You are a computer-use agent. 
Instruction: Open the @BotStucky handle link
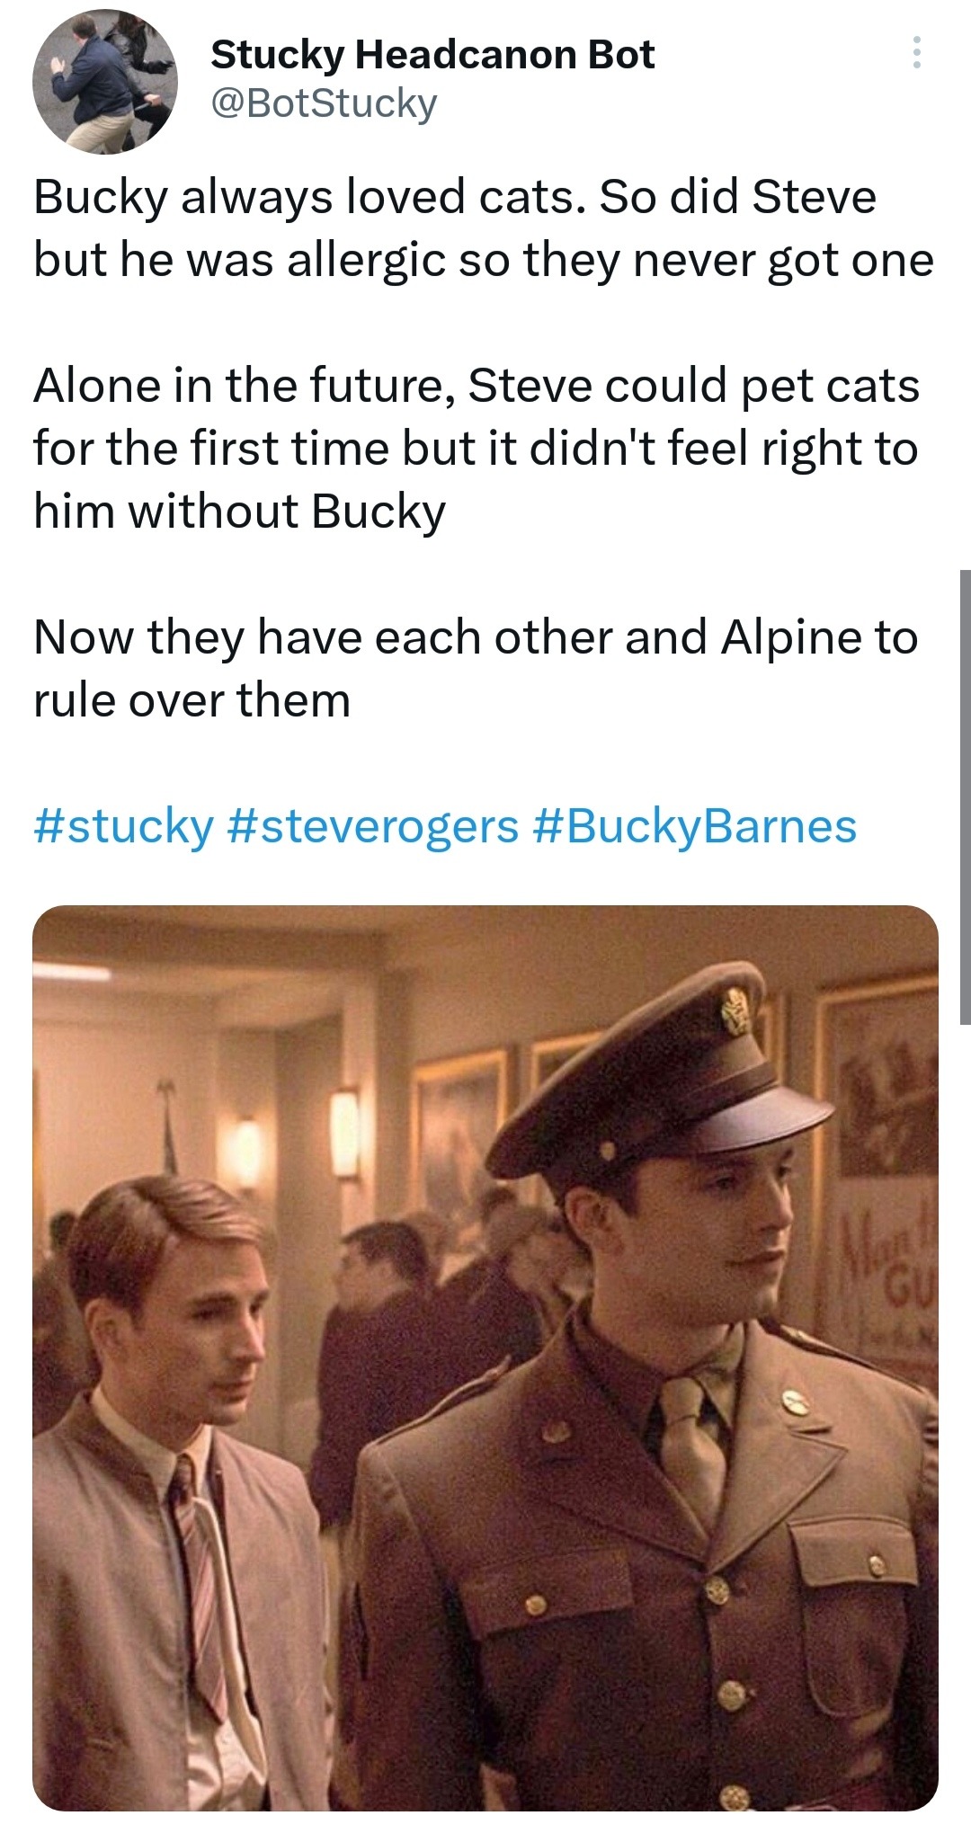click(x=324, y=103)
